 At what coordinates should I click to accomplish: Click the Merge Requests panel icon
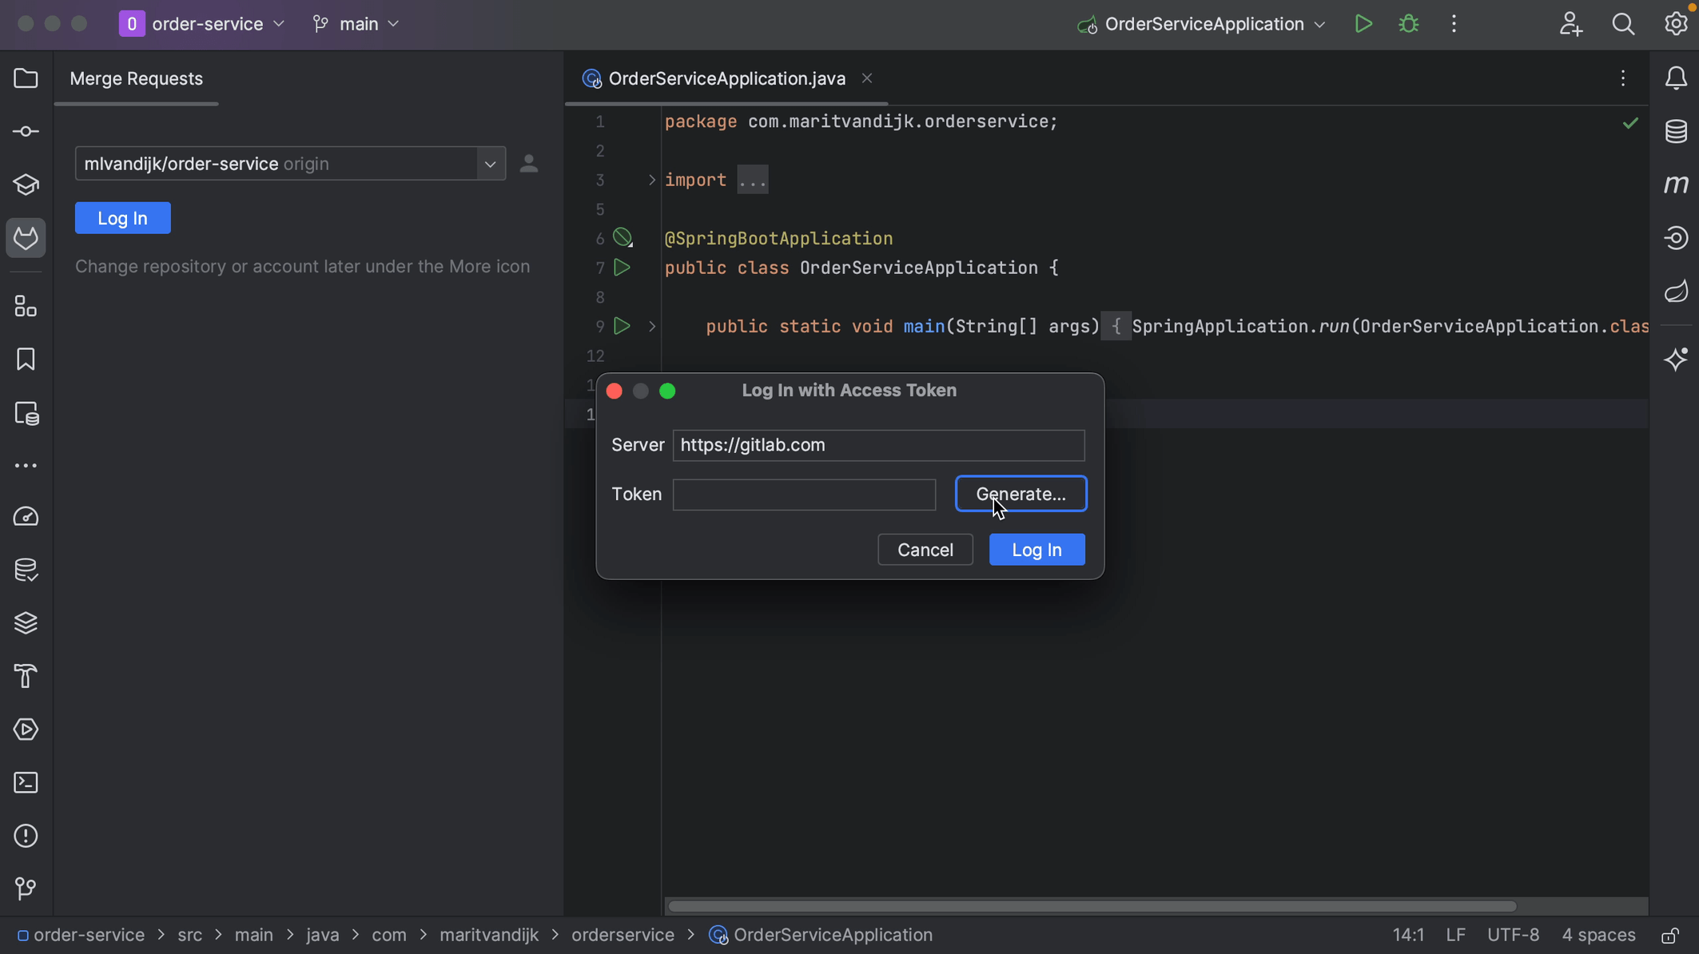click(26, 238)
